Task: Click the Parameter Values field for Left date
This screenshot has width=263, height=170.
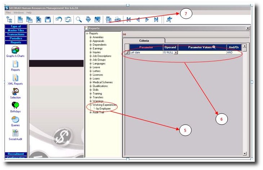Action: (x=202, y=53)
